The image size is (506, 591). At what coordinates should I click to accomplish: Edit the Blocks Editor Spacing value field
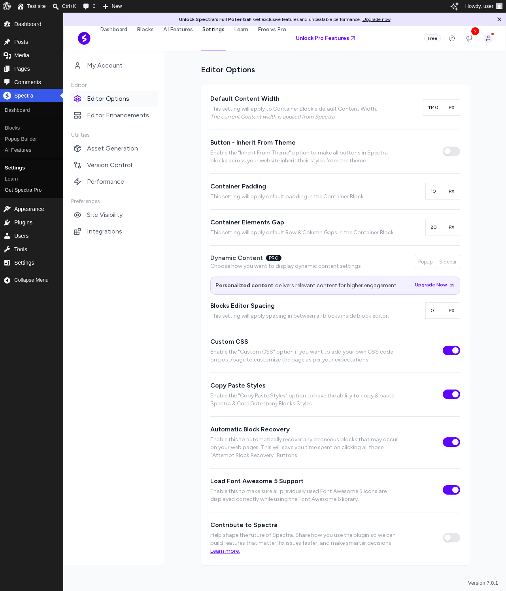click(435, 311)
